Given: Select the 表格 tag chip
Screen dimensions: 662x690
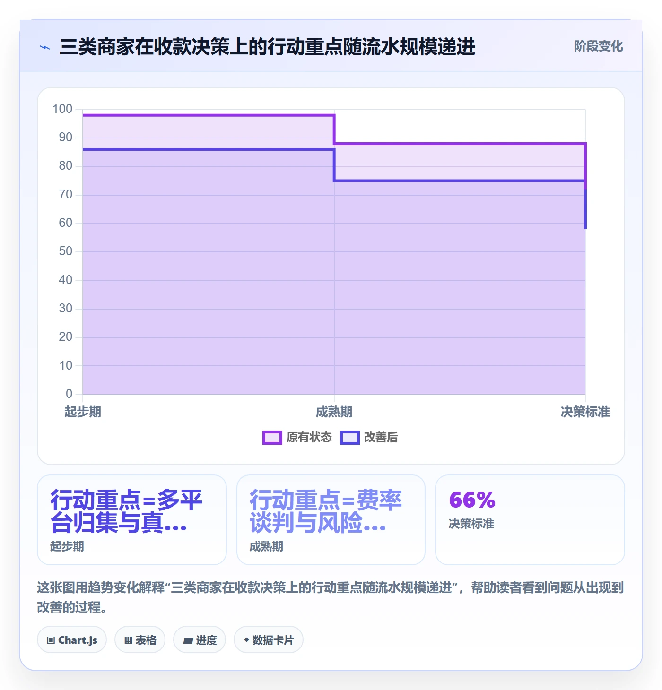Looking at the screenshot, I should click(x=140, y=640).
